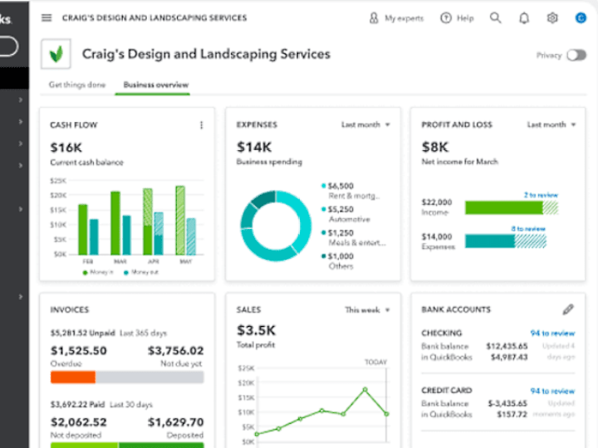The image size is (598, 448).
Task: Click the $3,692.22 Paid label
Action: click(77, 405)
